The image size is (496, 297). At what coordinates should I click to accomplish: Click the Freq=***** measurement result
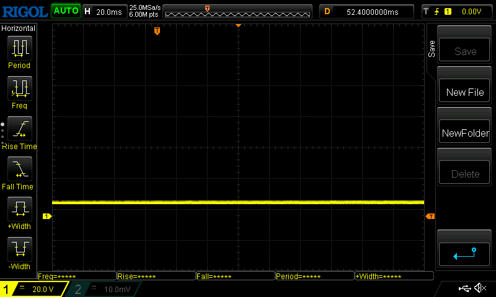77,276
